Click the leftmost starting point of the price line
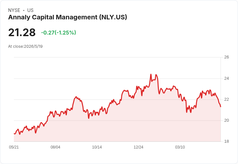The height and width of the screenshot is (164, 238). [x=14, y=134]
